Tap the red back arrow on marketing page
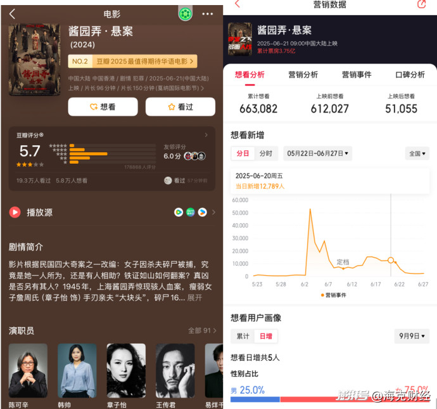Image resolution: width=437 pixels, height=409 pixels. click(x=237, y=4)
